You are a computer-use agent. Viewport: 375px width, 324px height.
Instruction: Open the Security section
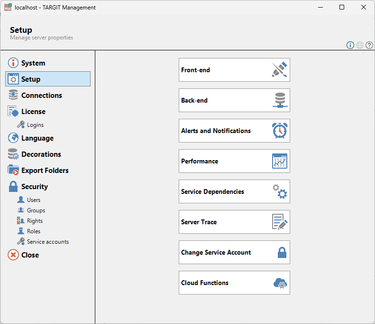[x=48, y=186]
